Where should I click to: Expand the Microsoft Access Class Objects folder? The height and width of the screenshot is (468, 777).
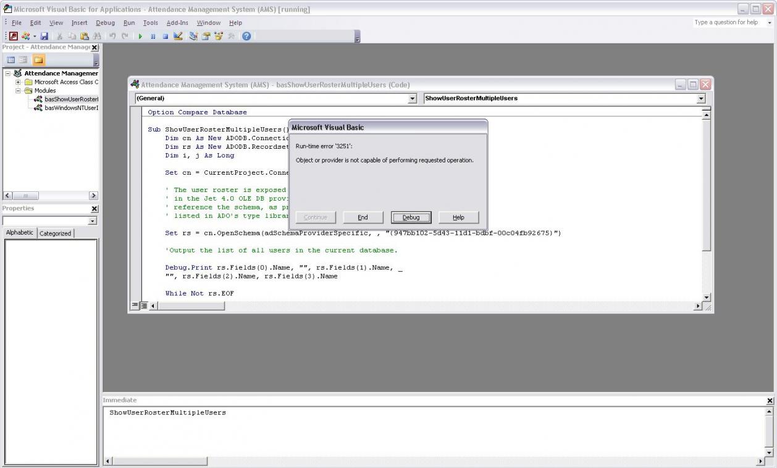click(19, 82)
